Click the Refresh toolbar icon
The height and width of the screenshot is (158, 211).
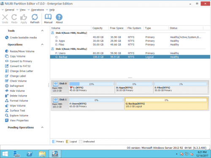click(35, 17)
